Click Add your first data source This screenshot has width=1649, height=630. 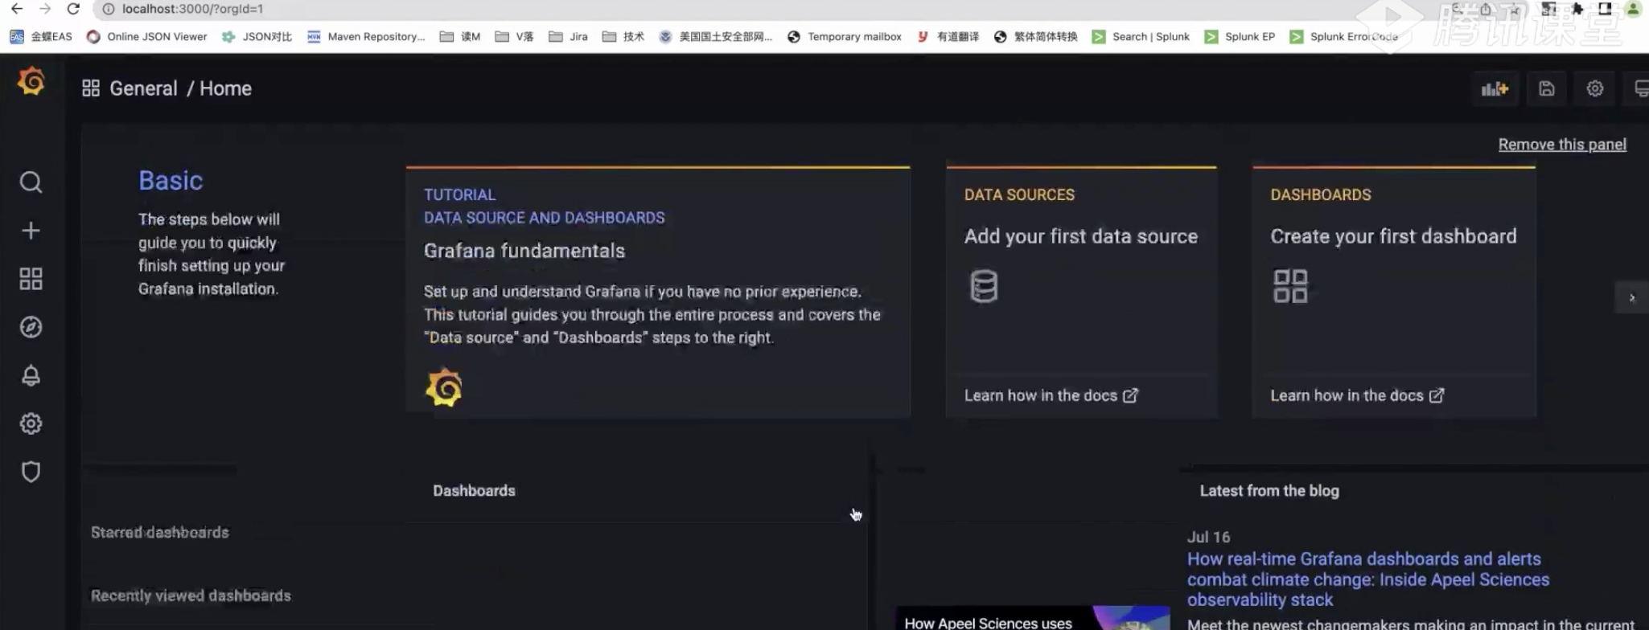point(1080,236)
